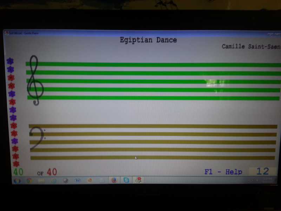The width and height of the screenshot is (281, 211).
Task: Click the topmost purple flower marker
Action: point(10,61)
